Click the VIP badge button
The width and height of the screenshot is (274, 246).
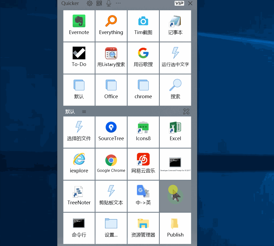[179, 3]
